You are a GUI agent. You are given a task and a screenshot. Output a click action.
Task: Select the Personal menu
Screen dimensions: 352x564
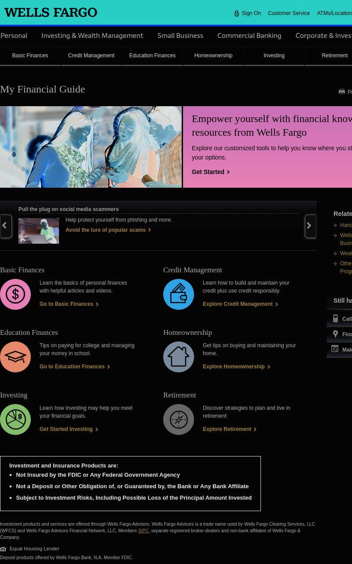(x=14, y=36)
